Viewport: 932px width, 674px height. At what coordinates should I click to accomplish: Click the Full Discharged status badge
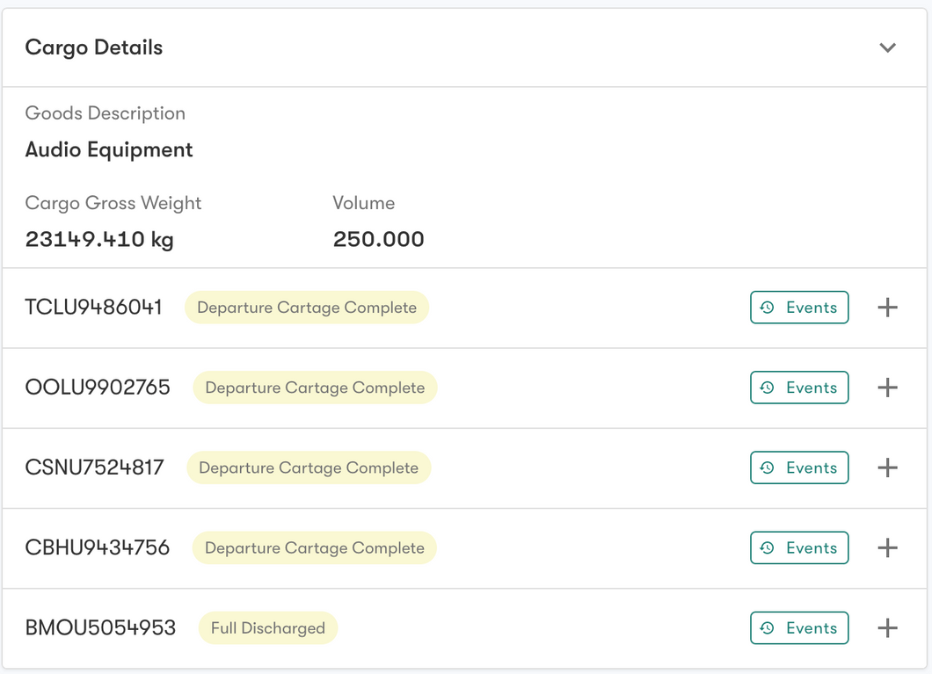pos(268,628)
